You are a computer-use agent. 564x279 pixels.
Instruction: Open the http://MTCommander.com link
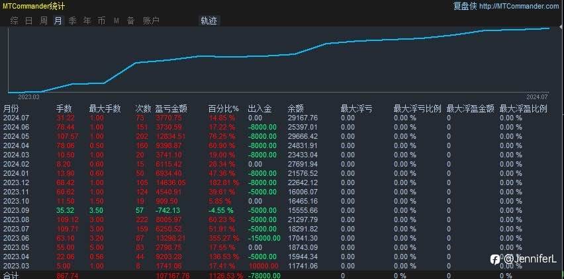point(519,6)
